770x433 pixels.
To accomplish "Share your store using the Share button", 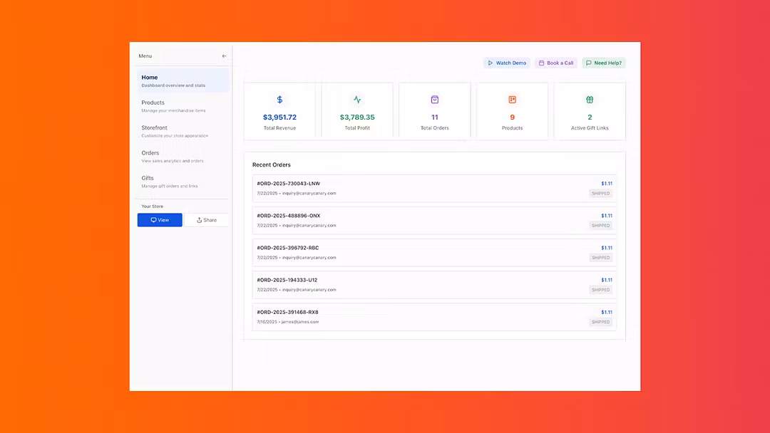I will [207, 220].
